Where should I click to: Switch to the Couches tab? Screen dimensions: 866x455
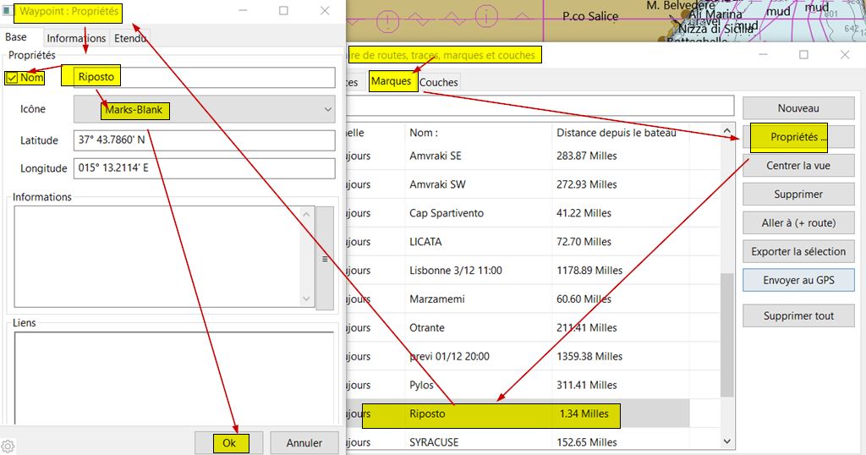click(439, 82)
